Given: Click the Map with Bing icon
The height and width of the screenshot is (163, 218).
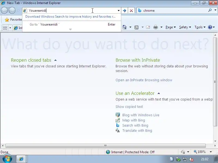Looking at the screenshot, I should pos(118,120).
